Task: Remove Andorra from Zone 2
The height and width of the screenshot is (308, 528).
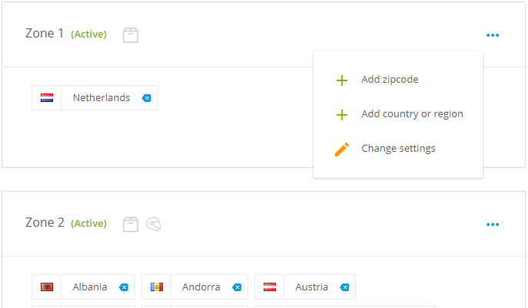Action: coord(237,287)
